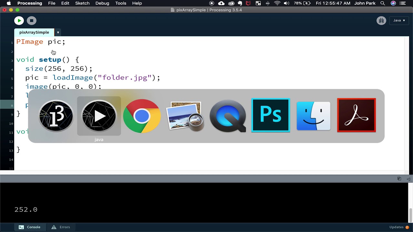Open the Tools menu
Screen dimensions: 413x232
(121, 3)
